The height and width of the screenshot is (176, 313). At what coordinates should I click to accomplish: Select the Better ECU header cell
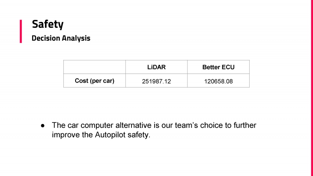218,67
